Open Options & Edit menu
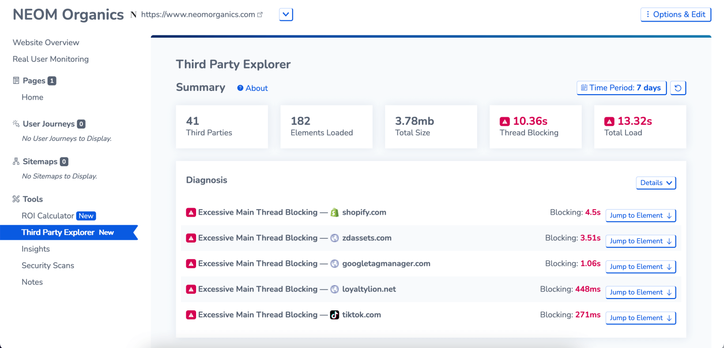This screenshot has width=724, height=348. [675, 15]
